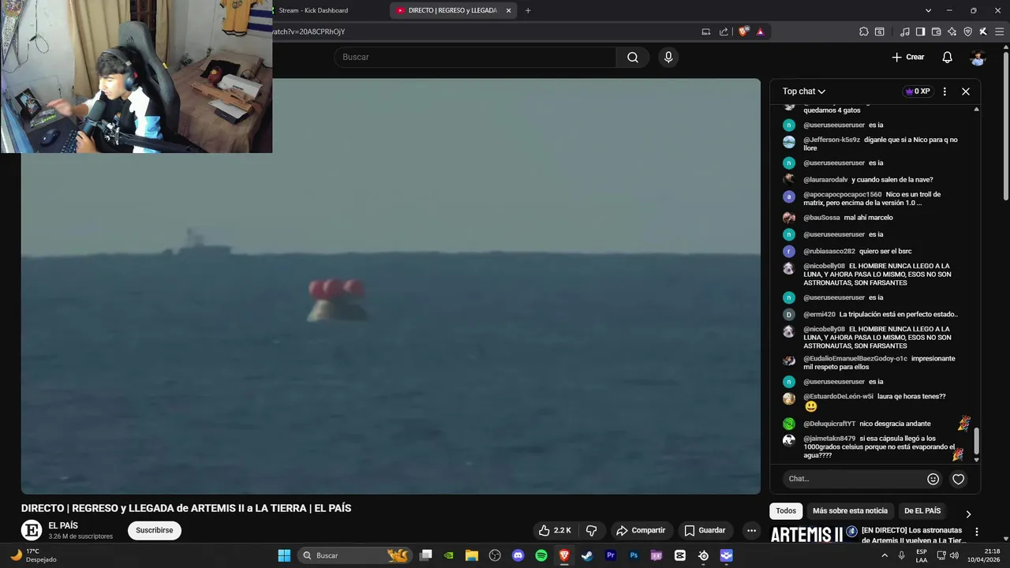This screenshot has width=1010, height=568.
Task: Open @DeluquicraftYT username in chat
Action: pyautogui.click(x=829, y=424)
